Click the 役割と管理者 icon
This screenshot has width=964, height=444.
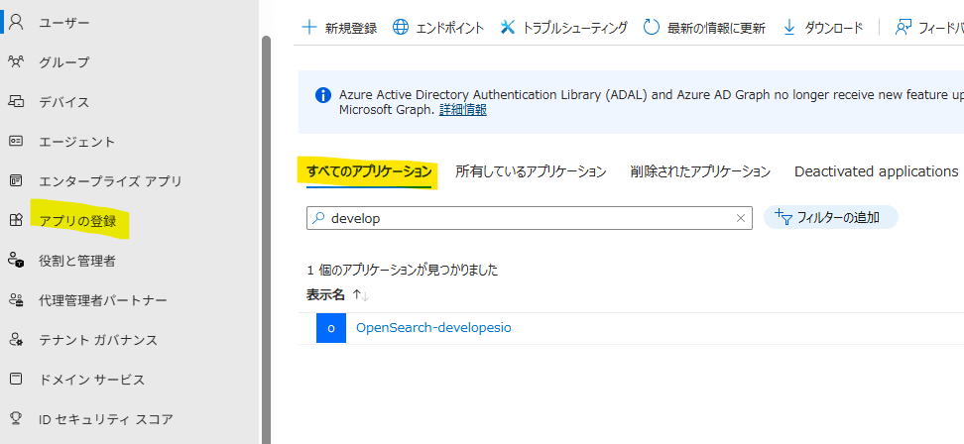(x=16, y=261)
